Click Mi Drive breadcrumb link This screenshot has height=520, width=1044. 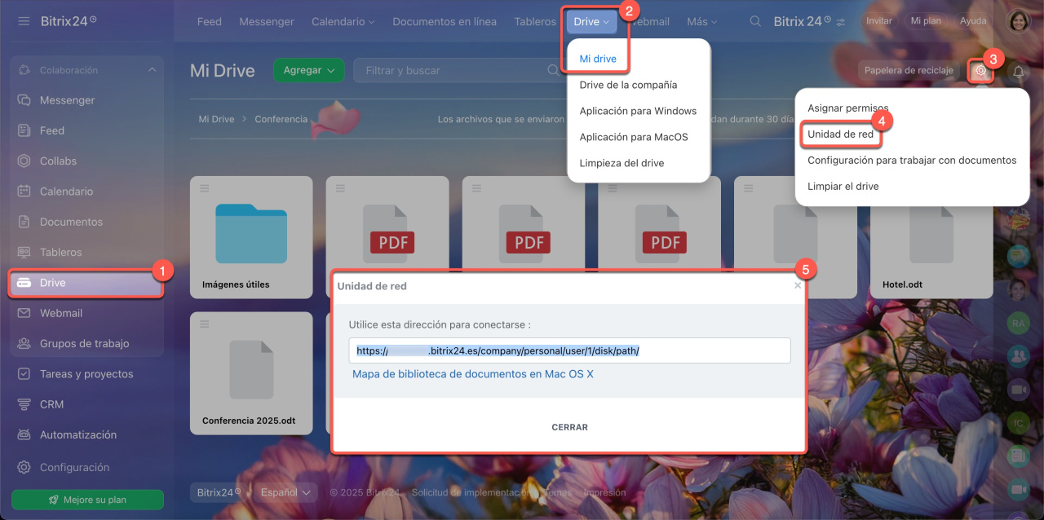tap(216, 119)
